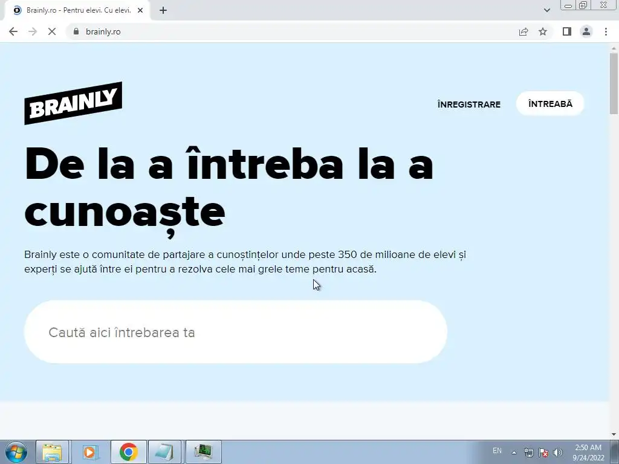
Task: Click the EN language indicator
Action: click(497, 451)
